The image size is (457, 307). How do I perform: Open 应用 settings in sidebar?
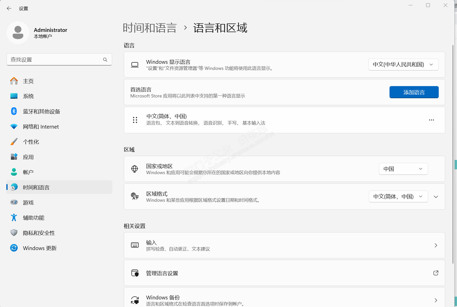59,157
